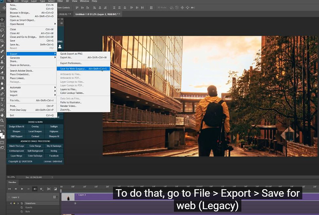
Task: Select the Hand tool
Action: [x=2, y=115]
